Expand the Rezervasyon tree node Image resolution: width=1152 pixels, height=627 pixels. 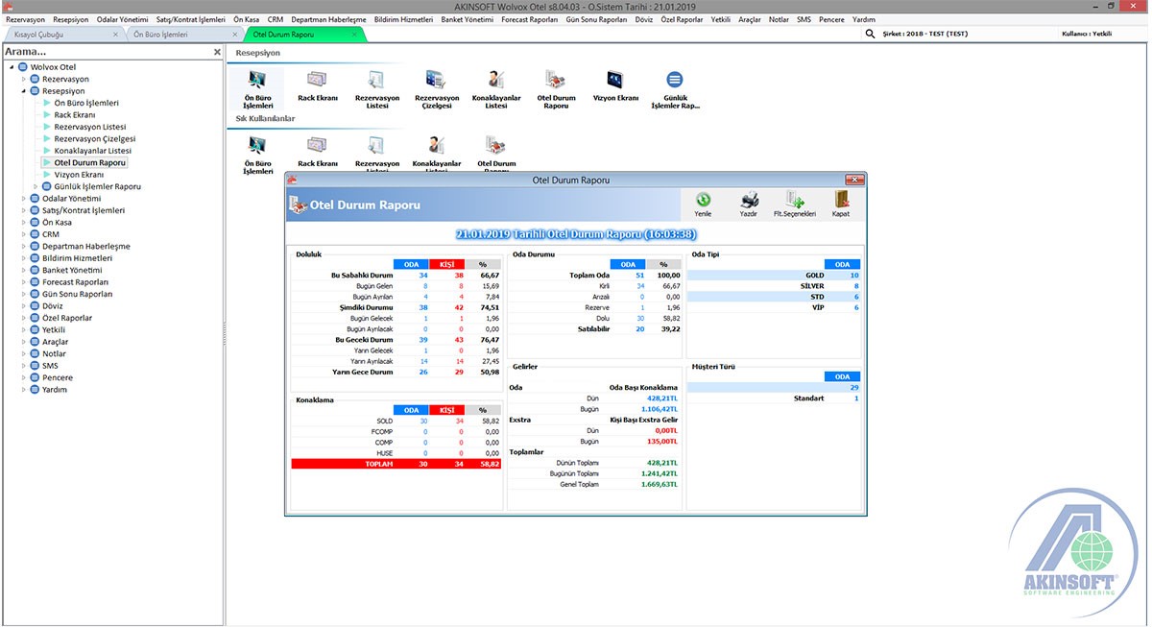[24, 79]
